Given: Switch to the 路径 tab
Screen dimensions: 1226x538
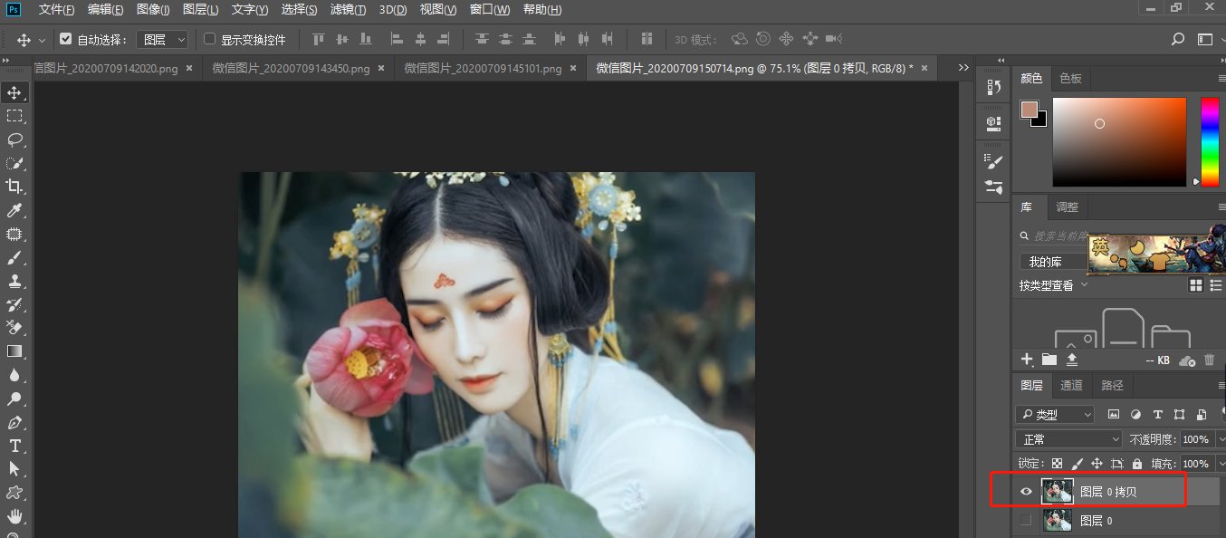Looking at the screenshot, I should click(x=1112, y=385).
